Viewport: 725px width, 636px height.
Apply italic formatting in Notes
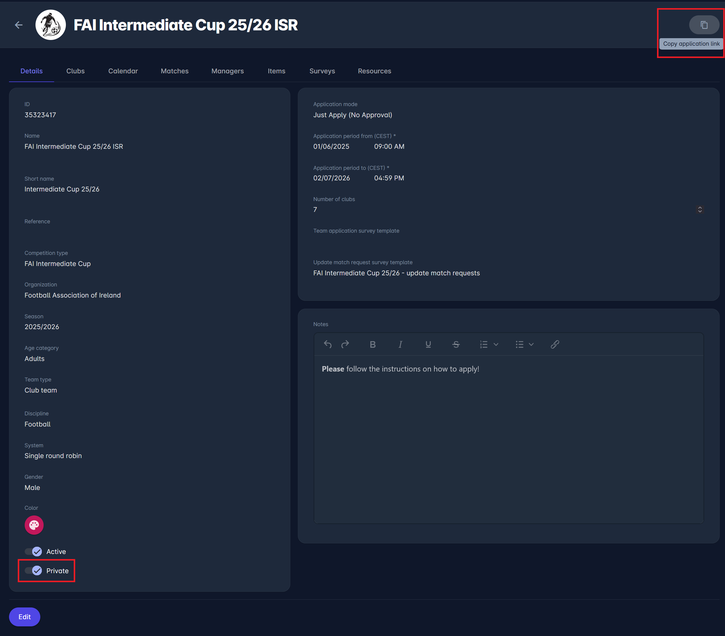click(x=400, y=344)
